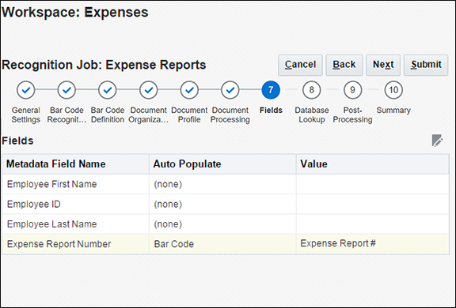Image resolution: width=456 pixels, height=308 pixels.
Task: Open the Document Profile step circle
Action: point(189,90)
